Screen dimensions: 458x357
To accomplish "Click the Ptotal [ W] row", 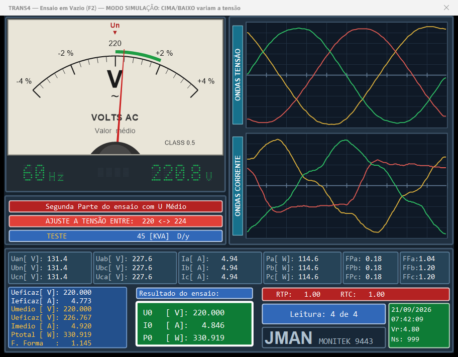I will click(x=51, y=334).
